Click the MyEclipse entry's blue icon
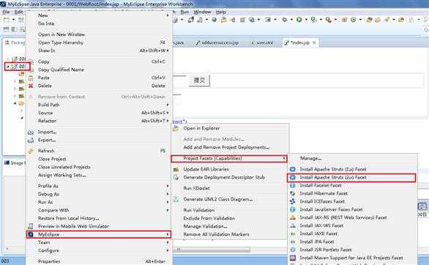Screen dimensions: 429x265 coord(31,234)
